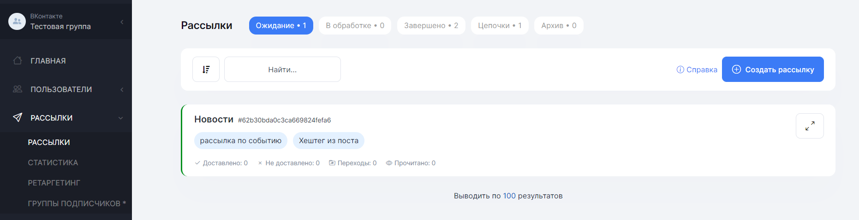Viewport: 859px width, 220px height.
Task: Open the Цепочки tab
Action: 500,25
